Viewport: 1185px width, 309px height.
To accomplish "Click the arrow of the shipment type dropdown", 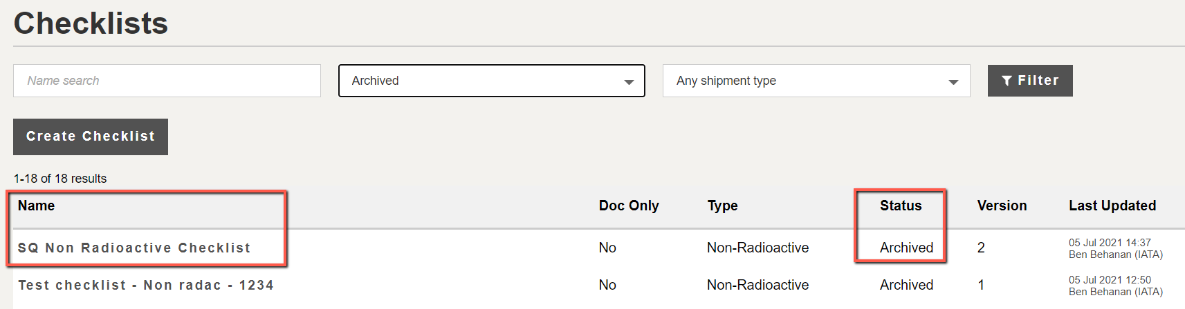I will pos(953,82).
